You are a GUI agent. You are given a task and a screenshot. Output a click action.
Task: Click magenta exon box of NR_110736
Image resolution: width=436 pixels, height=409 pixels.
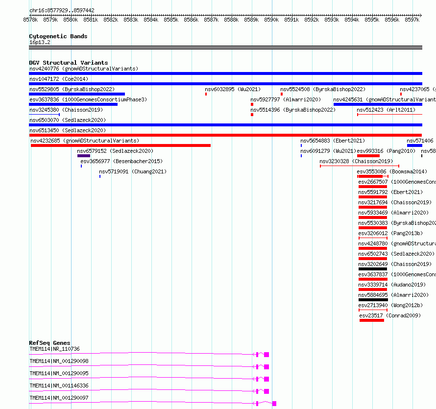pyautogui.click(x=266, y=355)
